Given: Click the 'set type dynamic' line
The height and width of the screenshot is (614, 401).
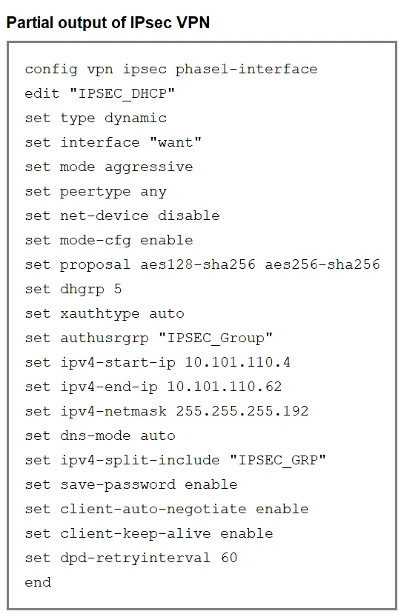Looking at the screenshot, I should click(96, 119).
